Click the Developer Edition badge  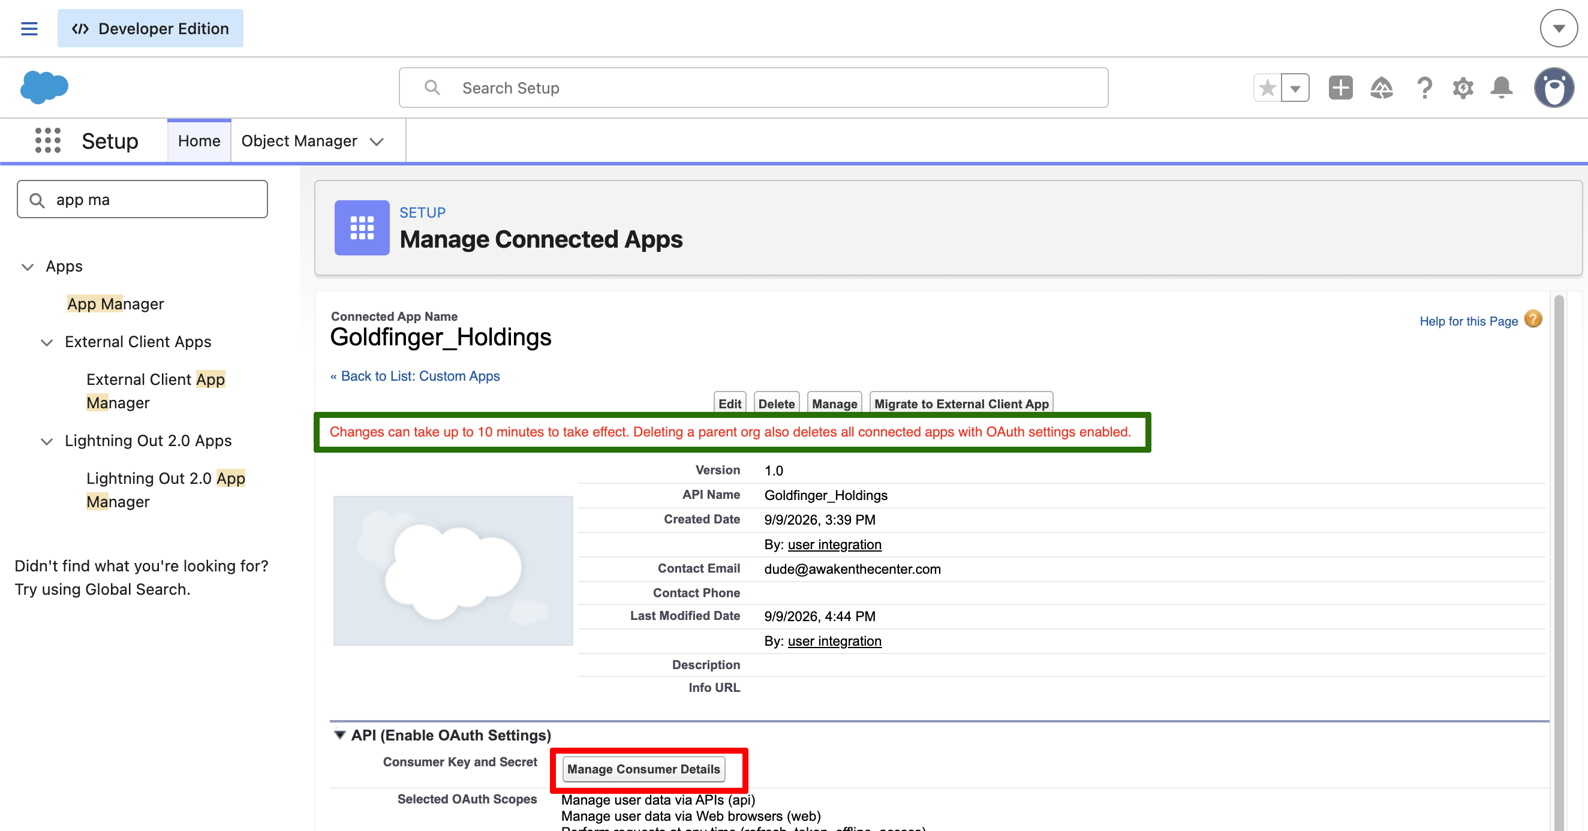coord(151,28)
